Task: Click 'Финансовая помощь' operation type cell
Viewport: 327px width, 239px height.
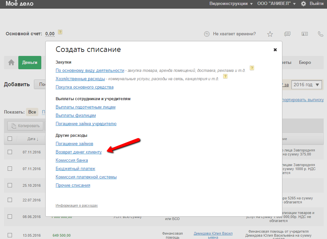Action: tap(172, 235)
